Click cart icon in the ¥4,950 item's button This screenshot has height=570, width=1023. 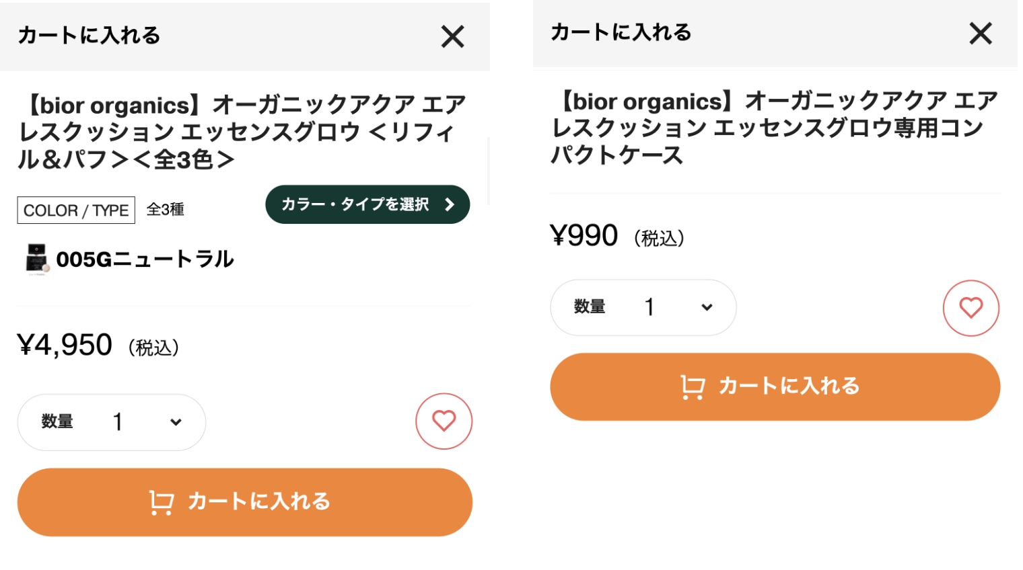pyautogui.click(x=162, y=502)
